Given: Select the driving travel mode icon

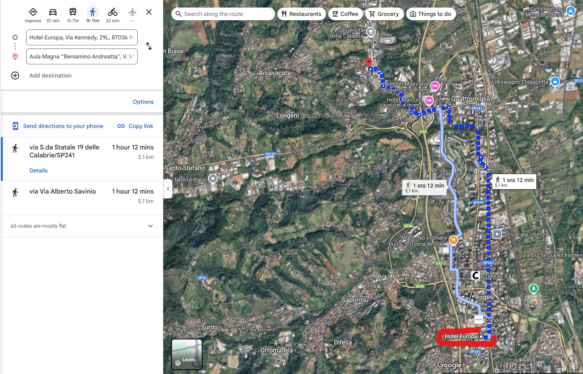Looking at the screenshot, I should [x=53, y=12].
